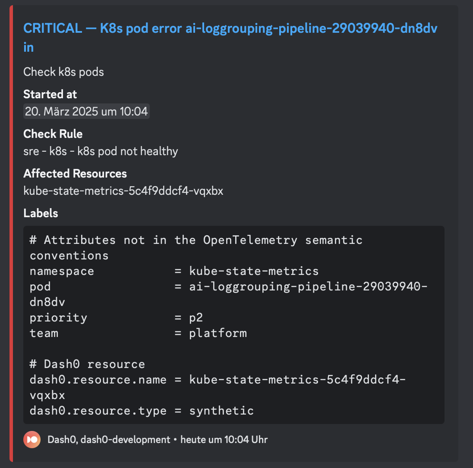Image resolution: width=473 pixels, height=468 pixels.
Task: Click 'sre - k8s - k8s pod not healthy' rule text
Action: [x=101, y=151]
